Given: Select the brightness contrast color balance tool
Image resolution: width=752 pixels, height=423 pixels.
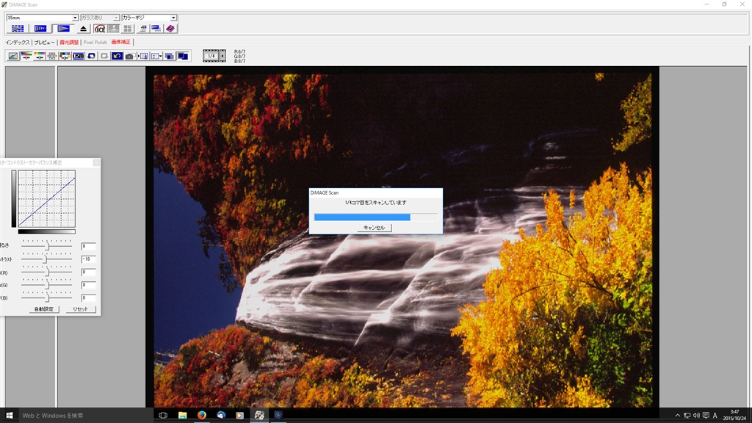Looking at the screenshot, I should pyautogui.click(x=26, y=56).
